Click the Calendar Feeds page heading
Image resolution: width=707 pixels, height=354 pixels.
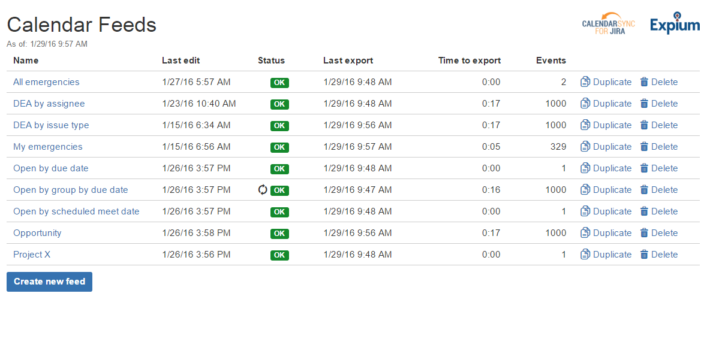(x=82, y=25)
